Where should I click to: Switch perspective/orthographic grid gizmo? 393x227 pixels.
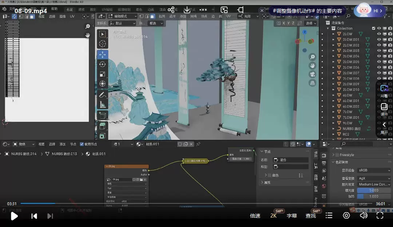tap(312, 83)
